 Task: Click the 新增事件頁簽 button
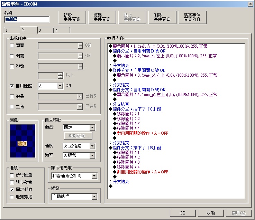(x=72, y=17)
